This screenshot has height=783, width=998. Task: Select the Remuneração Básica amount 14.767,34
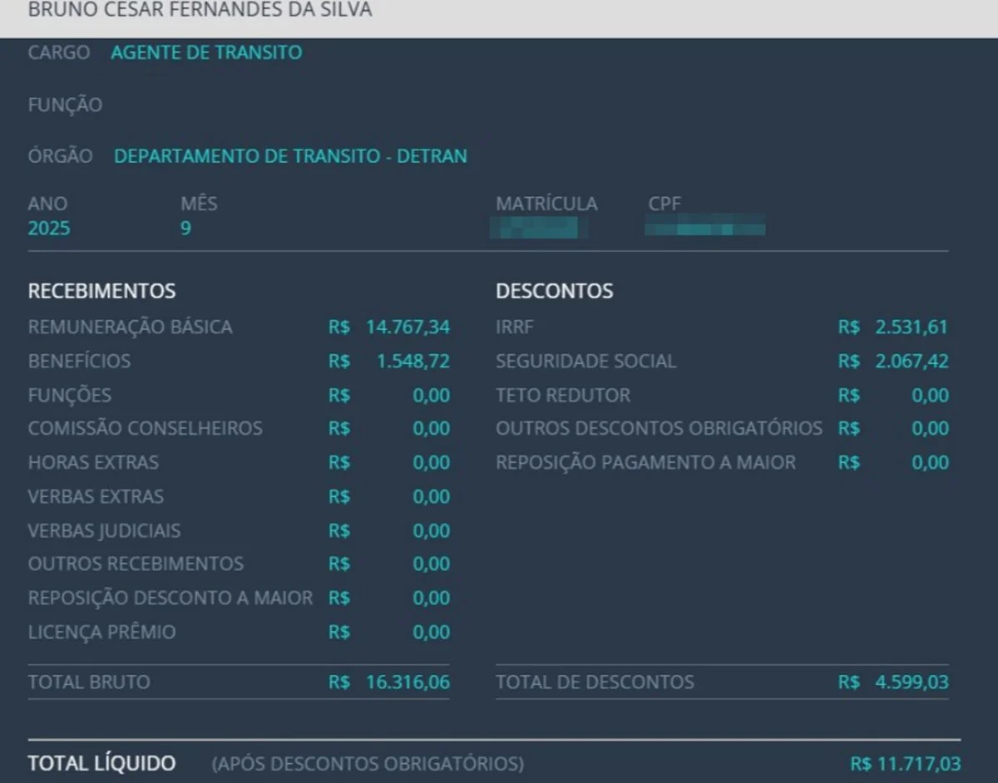tap(408, 327)
